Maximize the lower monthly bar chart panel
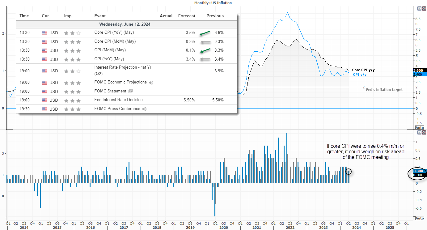Viewport: 427px width, 230px height. (420, 132)
